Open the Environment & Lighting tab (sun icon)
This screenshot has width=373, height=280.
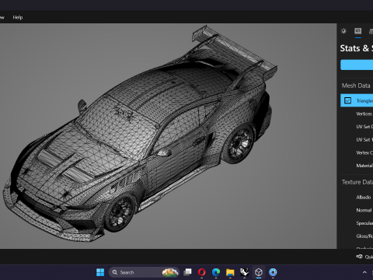tap(343, 31)
